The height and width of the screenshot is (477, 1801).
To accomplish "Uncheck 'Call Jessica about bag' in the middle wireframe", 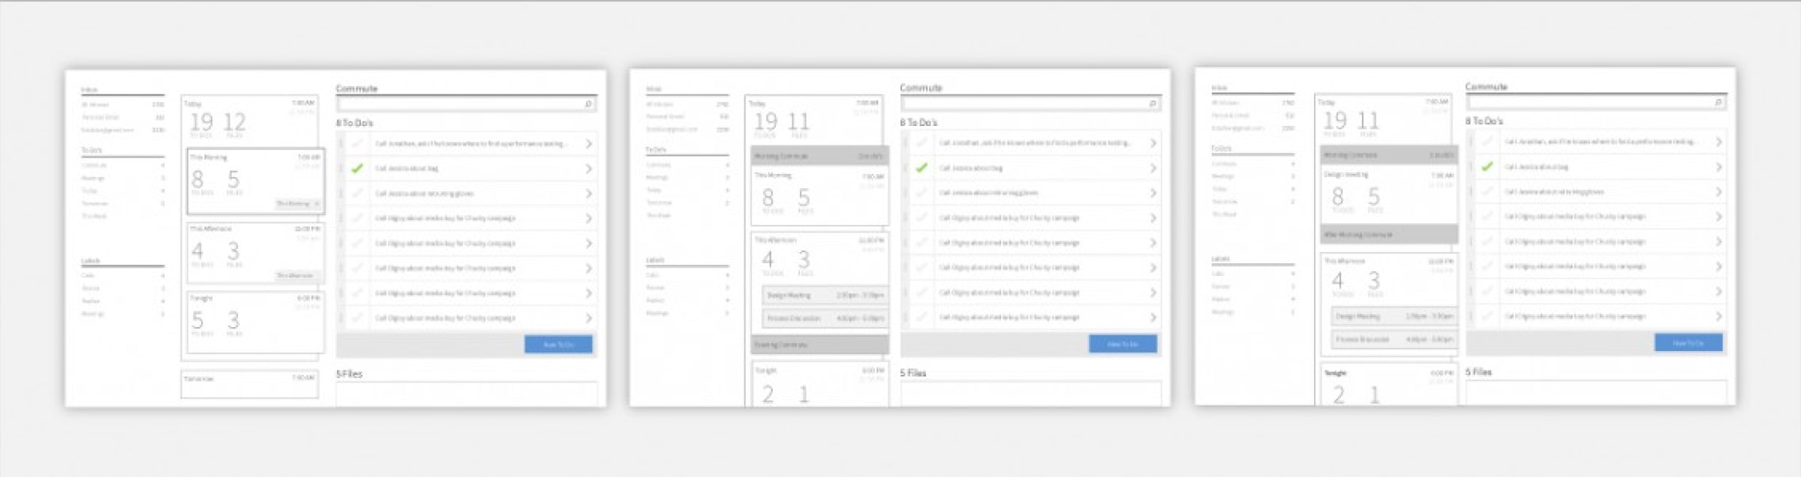I will click(922, 168).
